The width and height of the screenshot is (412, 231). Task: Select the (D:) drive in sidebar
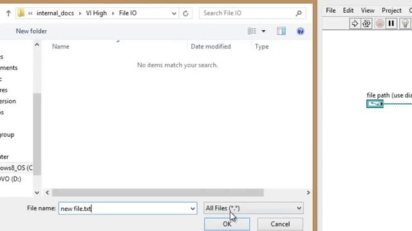coord(10,179)
